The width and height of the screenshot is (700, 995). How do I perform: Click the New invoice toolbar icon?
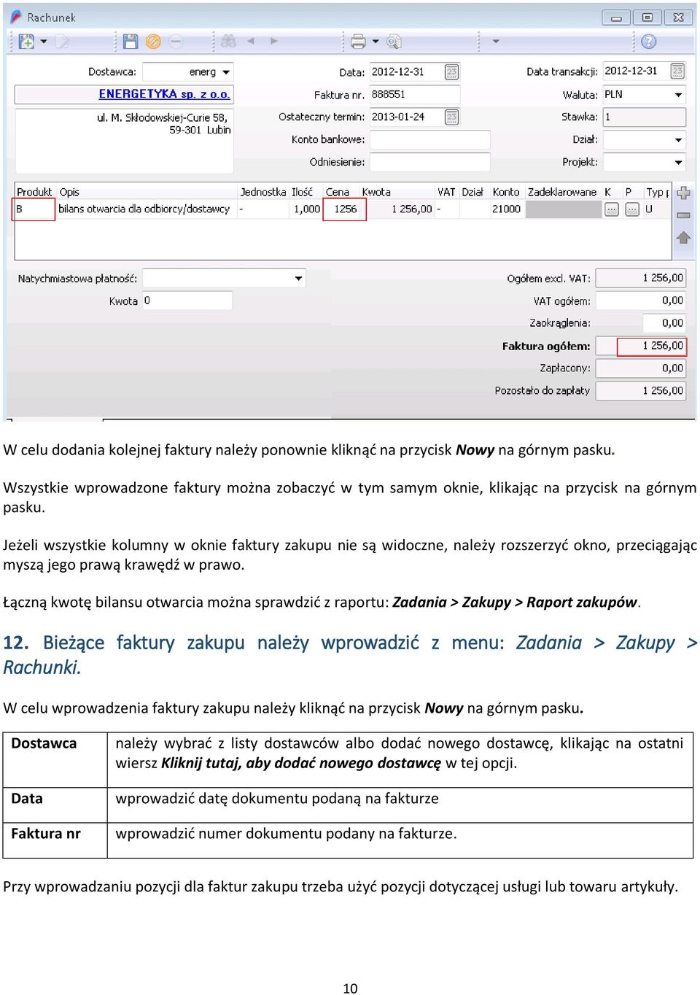point(26,42)
